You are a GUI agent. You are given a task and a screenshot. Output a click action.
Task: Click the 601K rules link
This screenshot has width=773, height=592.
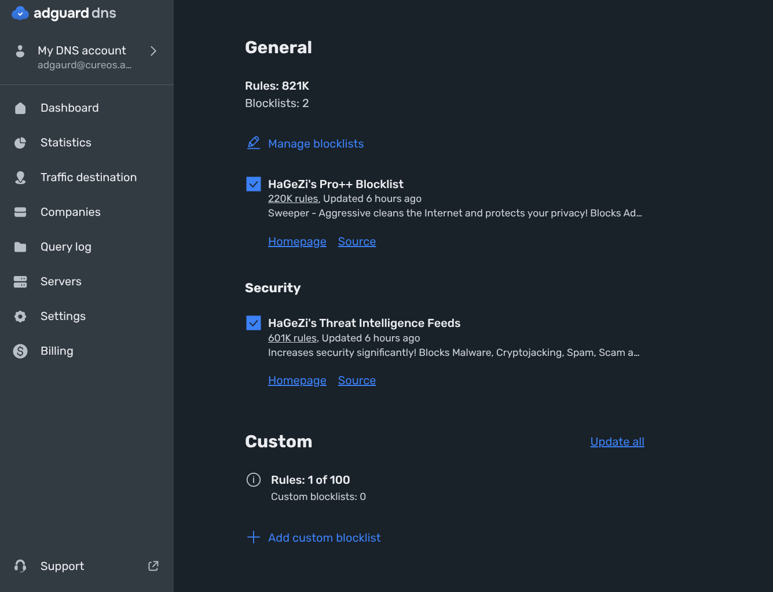[292, 338]
